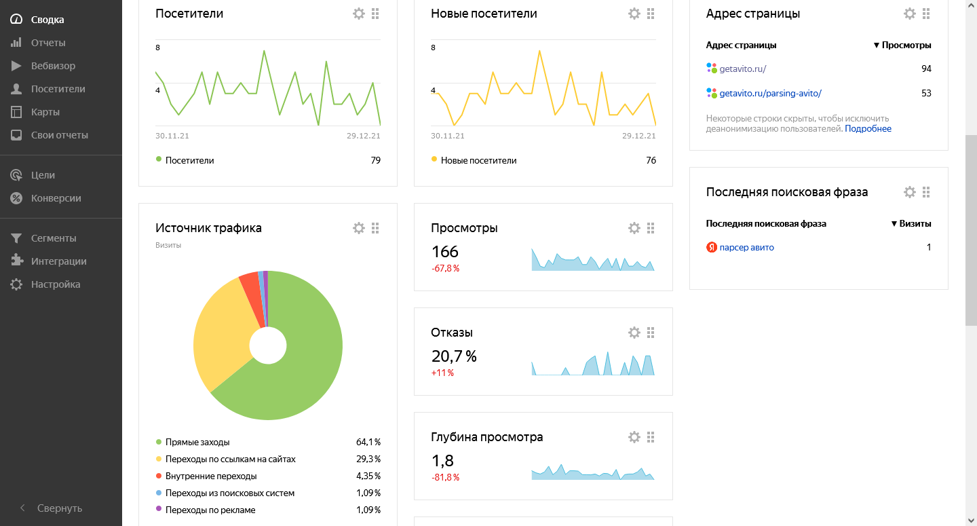Image resolution: width=977 pixels, height=526 pixels.
Task: Go to Конверсии sidebar section
Action: click(x=56, y=198)
